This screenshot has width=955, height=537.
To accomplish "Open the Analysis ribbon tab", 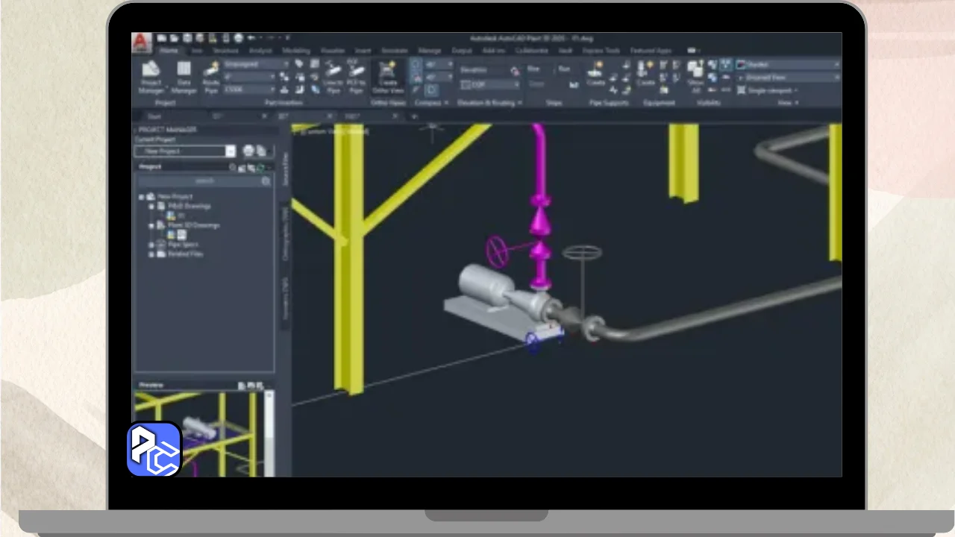I will (x=260, y=51).
